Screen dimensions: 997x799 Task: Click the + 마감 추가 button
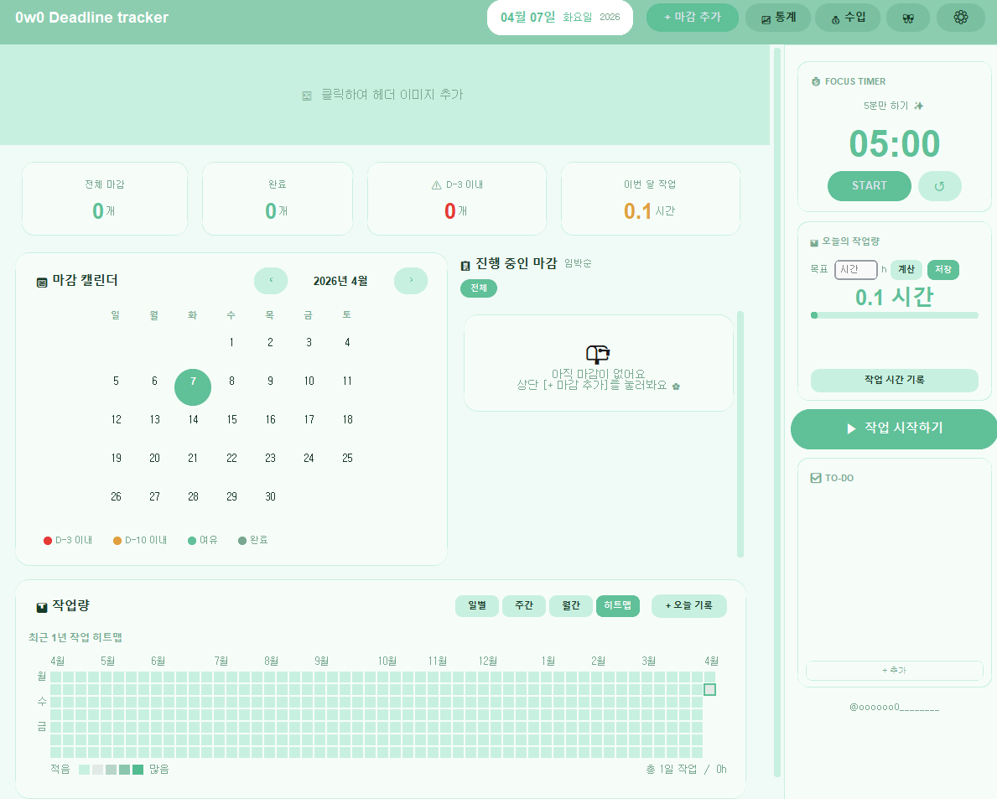pyautogui.click(x=693, y=17)
